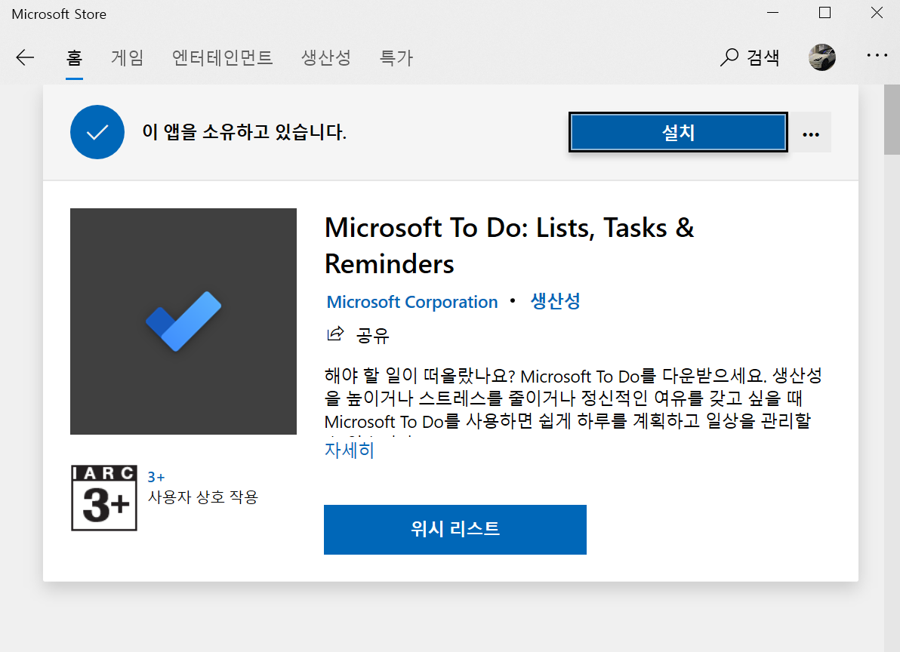Open the Microsoft Corporation publisher link
The image size is (900, 652).
click(x=412, y=302)
